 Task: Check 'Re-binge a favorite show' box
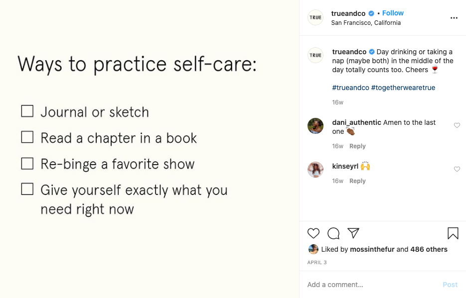tap(27, 163)
